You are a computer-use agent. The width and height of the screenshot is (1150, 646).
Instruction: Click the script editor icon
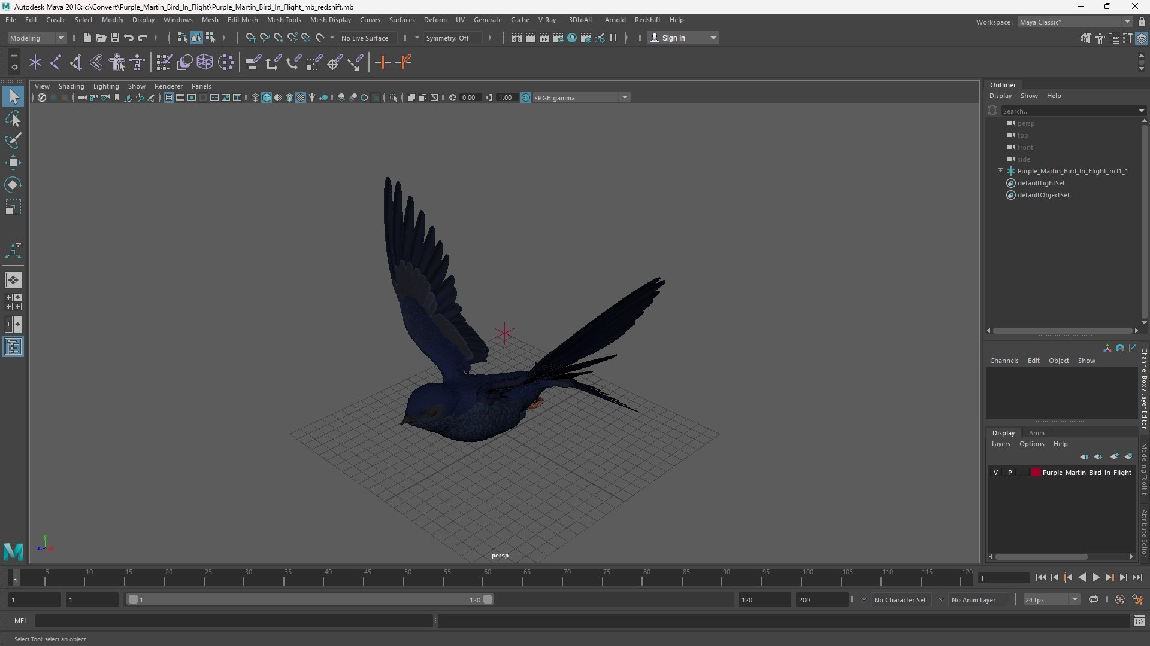pyautogui.click(x=1139, y=621)
